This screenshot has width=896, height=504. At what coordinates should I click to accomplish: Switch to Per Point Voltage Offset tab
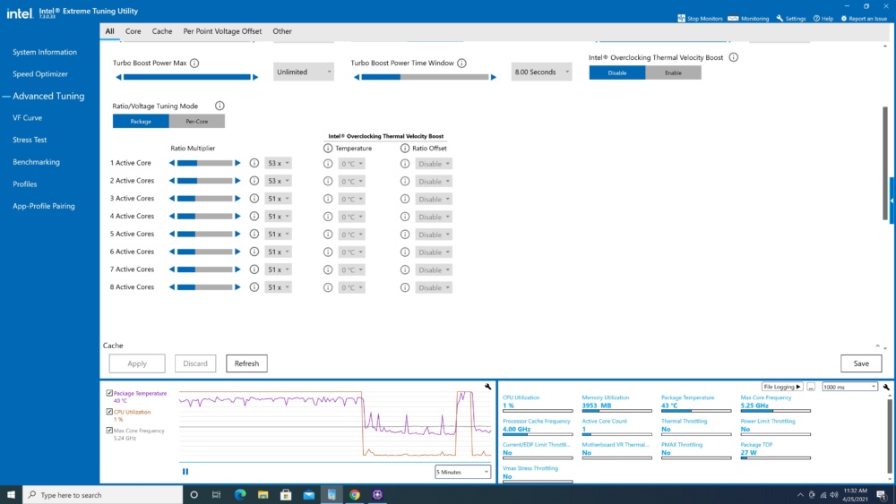click(222, 31)
